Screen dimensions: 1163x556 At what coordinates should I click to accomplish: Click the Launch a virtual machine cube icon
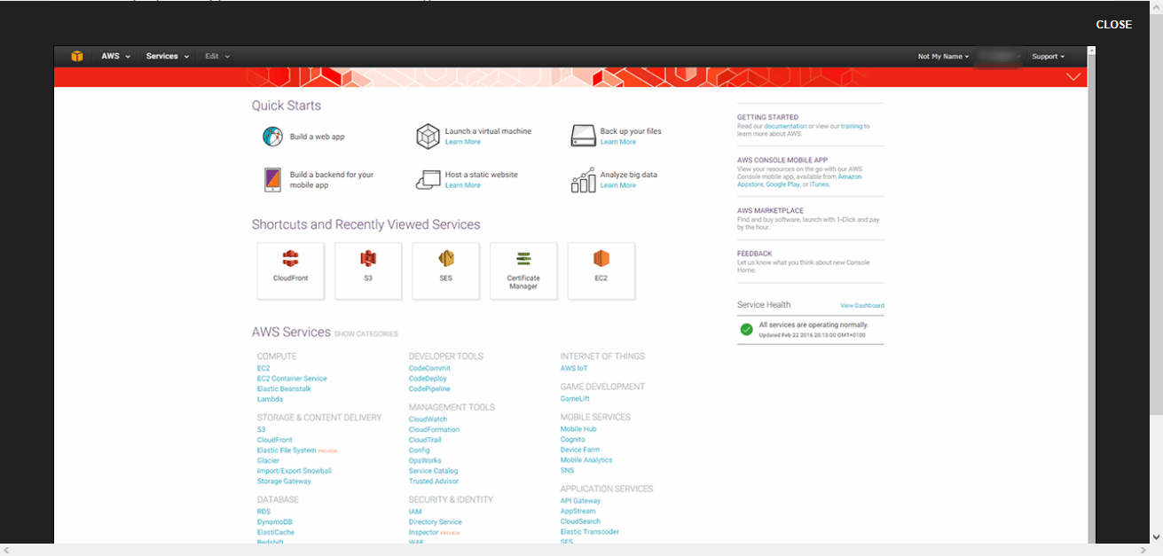pyautogui.click(x=428, y=137)
